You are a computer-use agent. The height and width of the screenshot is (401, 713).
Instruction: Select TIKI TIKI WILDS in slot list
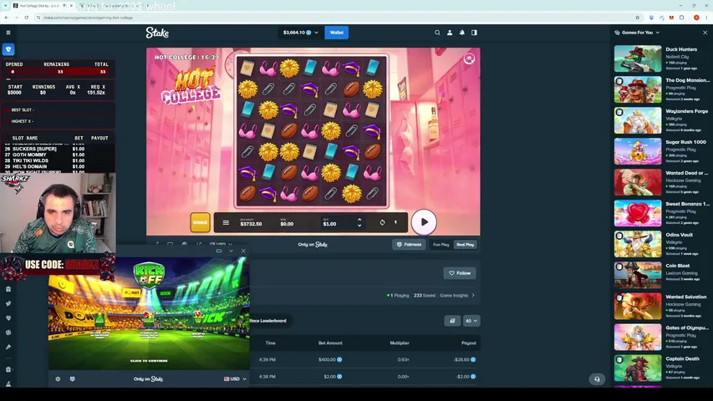pos(44,161)
